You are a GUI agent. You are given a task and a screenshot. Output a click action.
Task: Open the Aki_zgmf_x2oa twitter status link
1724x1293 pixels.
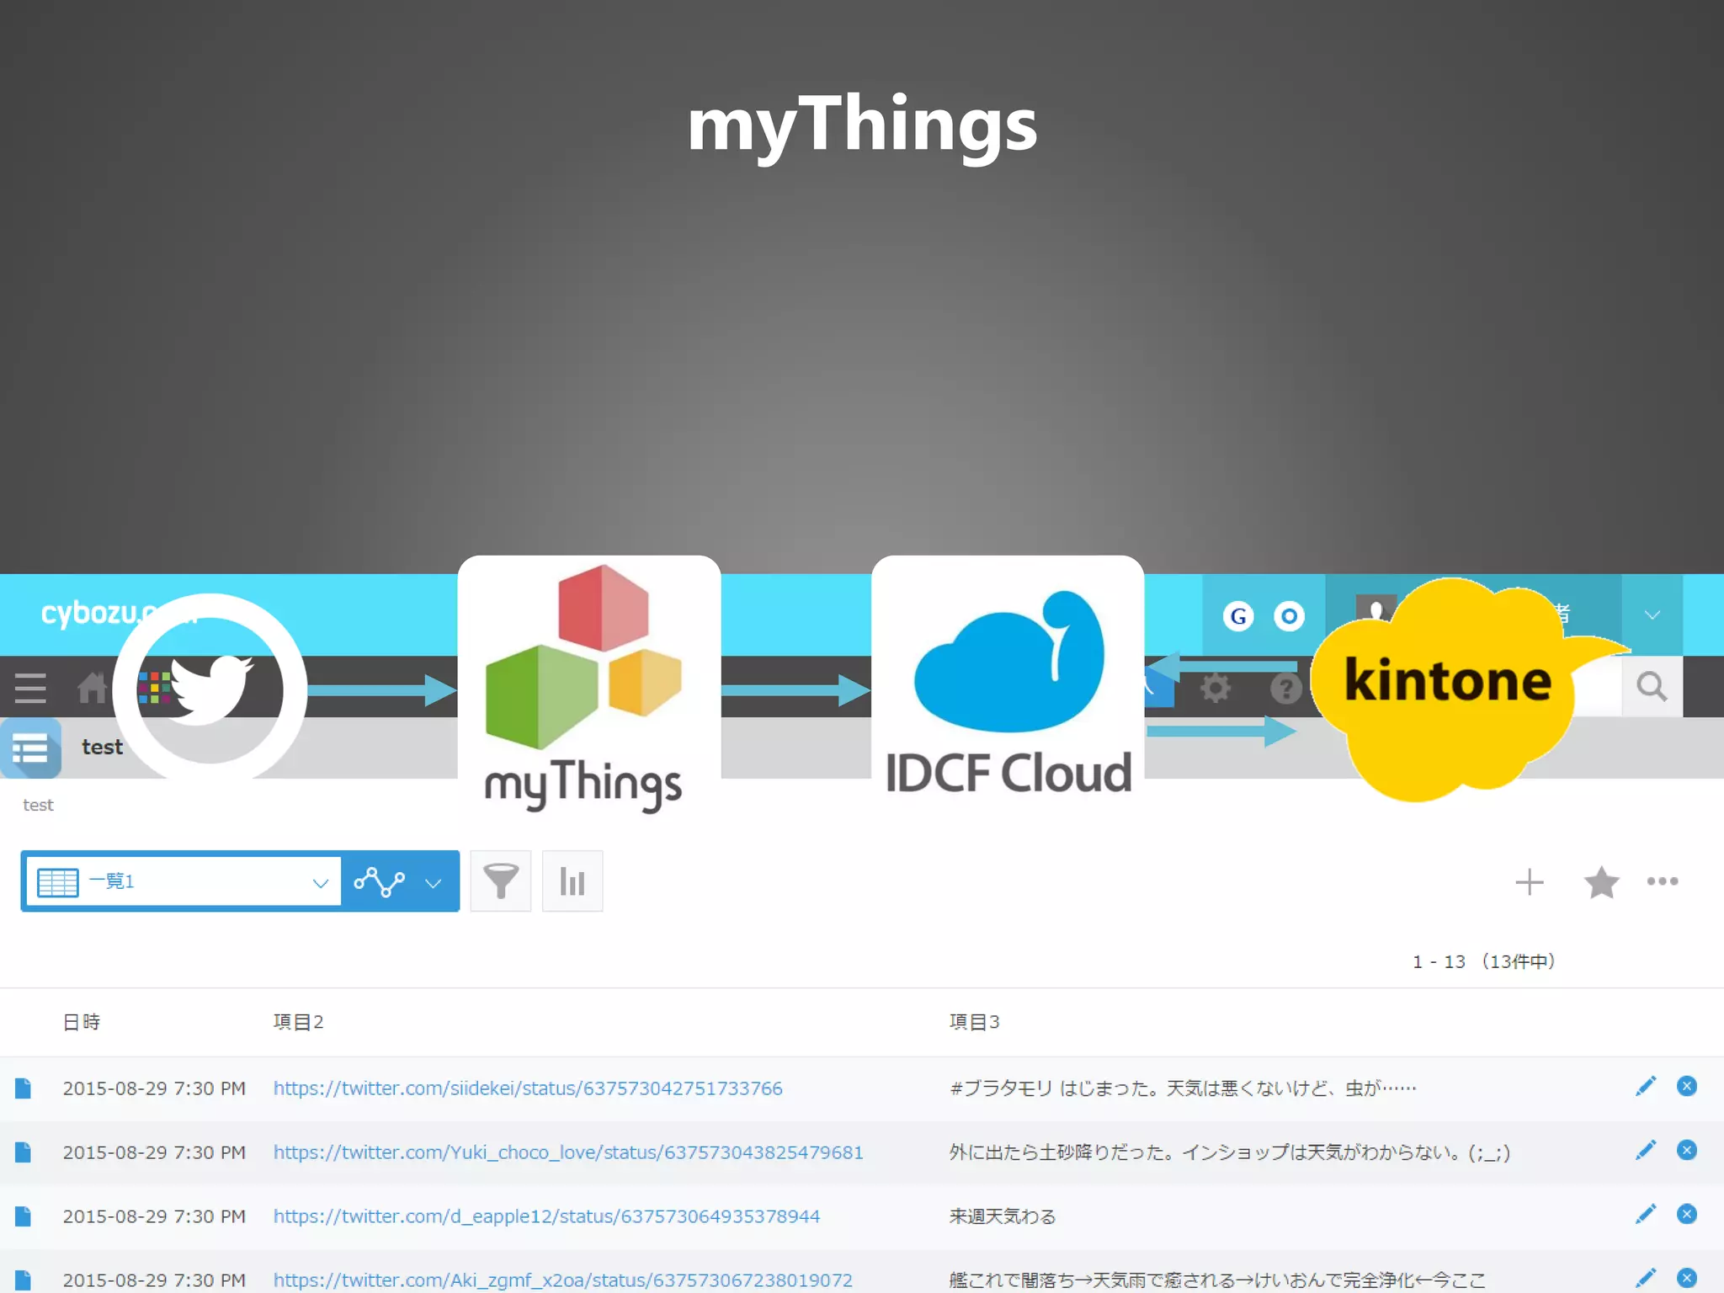[562, 1280]
